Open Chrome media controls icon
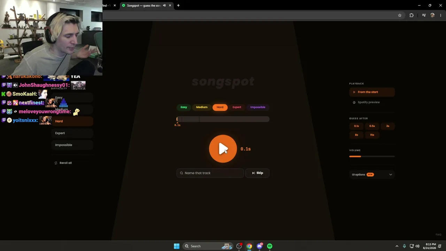This screenshot has height=251, width=446. tap(424, 15)
